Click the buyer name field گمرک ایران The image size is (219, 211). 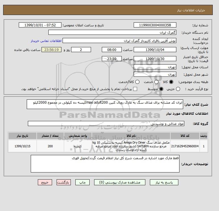point(112,32)
